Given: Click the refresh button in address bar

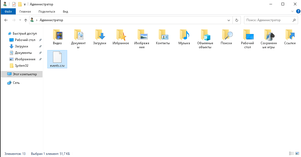Looking at the screenshot, I should tap(237, 20).
